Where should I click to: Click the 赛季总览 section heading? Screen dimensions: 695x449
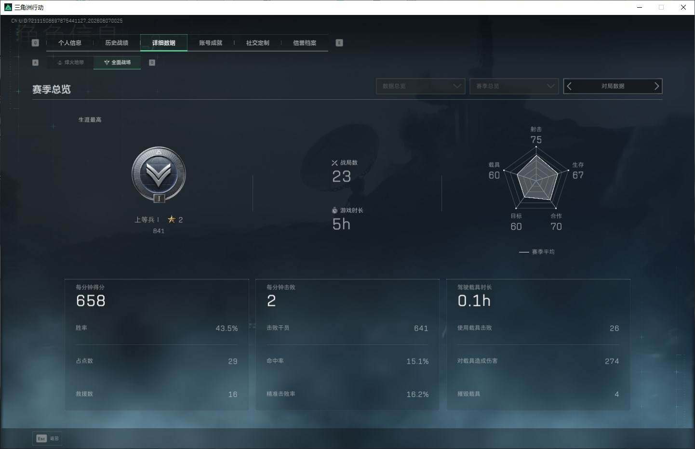point(52,89)
